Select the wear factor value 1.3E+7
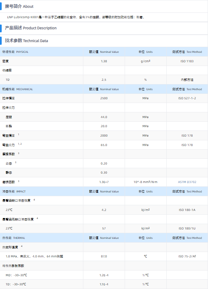The height and width of the screenshot is (289, 208). pos(104,182)
